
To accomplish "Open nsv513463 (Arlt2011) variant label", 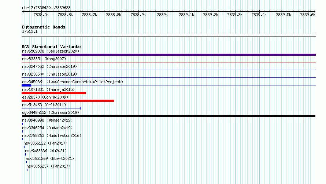I will point(44,105).
